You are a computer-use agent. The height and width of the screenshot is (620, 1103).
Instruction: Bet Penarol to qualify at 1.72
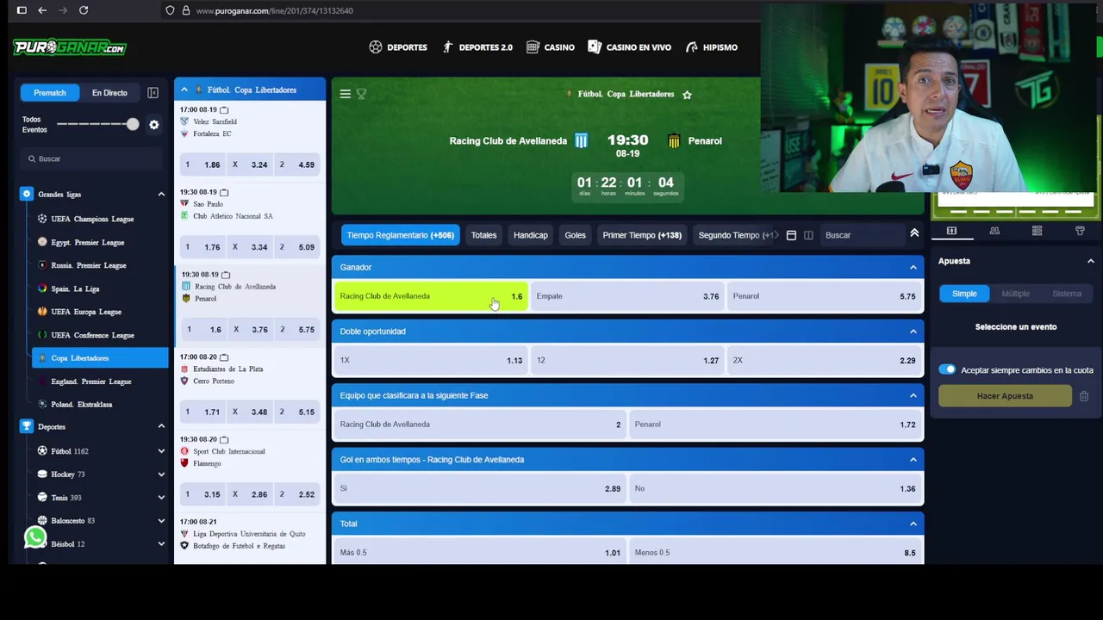click(x=776, y=425)
